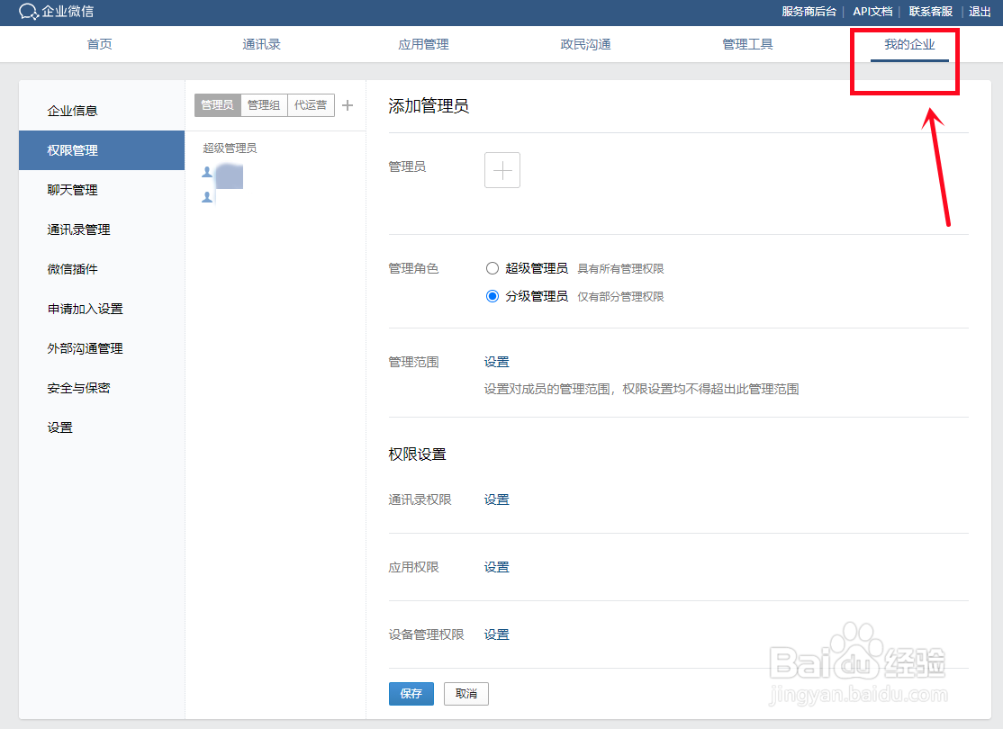The height and width of the screenshot is (729, 1003).
Task: Open the 通讯录 navigation tab
Action: point(261,42)
